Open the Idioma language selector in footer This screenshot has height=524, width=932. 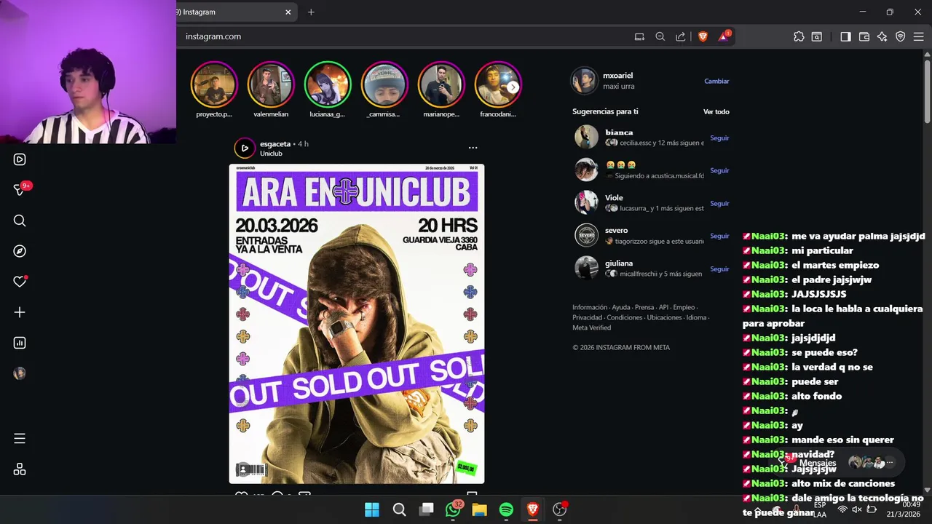tap(696, 318)
